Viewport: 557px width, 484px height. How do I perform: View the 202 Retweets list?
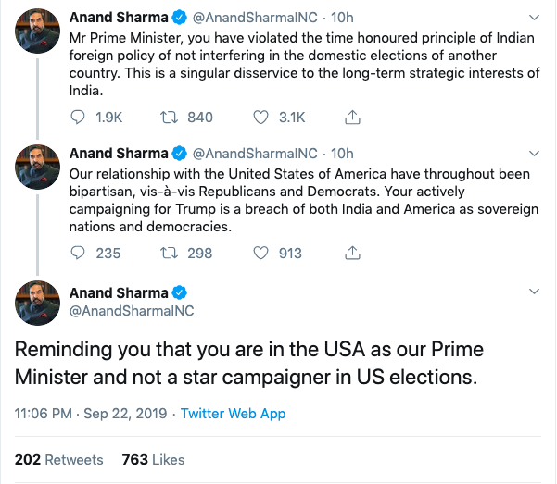[x=59, y=459]
